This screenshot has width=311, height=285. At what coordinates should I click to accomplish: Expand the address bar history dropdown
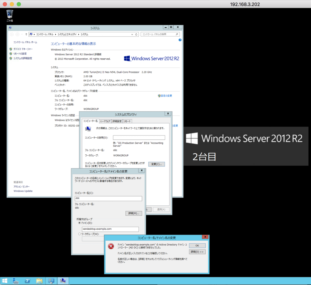[132, 34]
